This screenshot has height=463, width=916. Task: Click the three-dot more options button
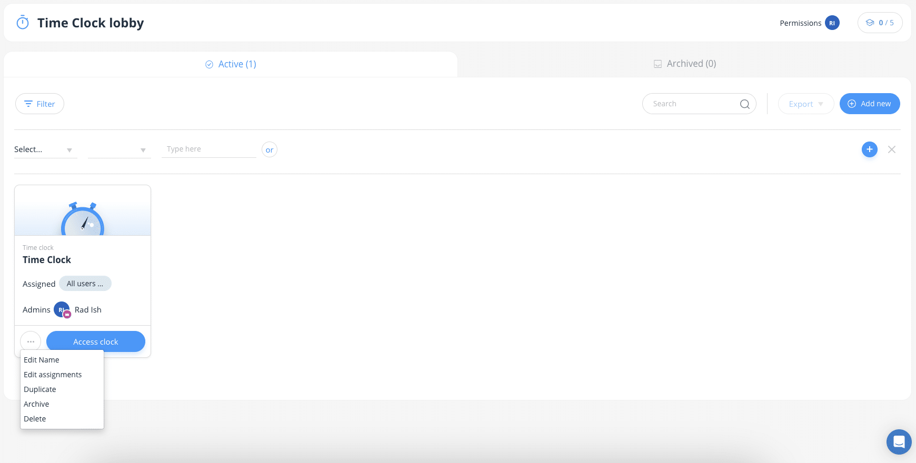(x=31, y=341)
